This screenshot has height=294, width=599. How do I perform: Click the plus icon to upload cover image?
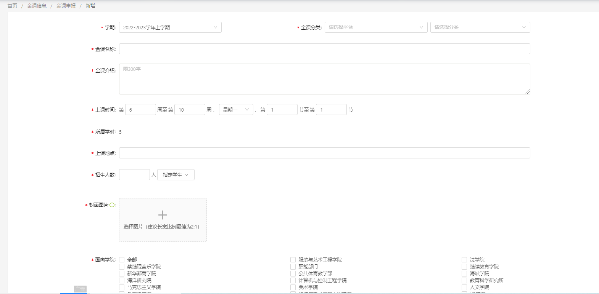point(163,215)
